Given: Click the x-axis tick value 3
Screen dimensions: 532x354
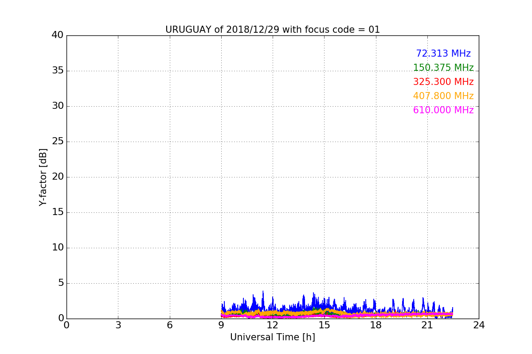Looking at the screenshot, I should [118, 325].
